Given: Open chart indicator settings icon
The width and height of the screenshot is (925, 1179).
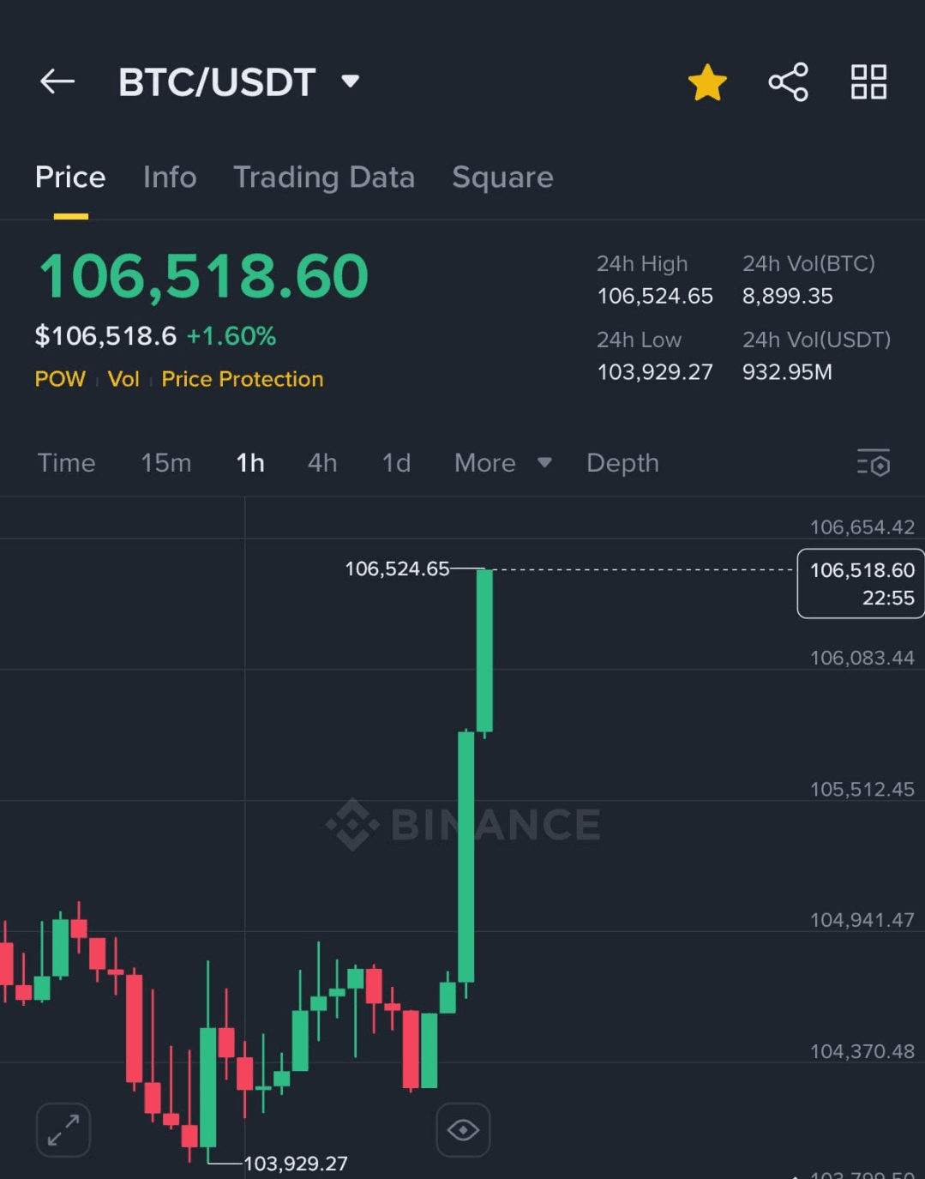Looking at the screenshot, I should click(x=874, y=462).
